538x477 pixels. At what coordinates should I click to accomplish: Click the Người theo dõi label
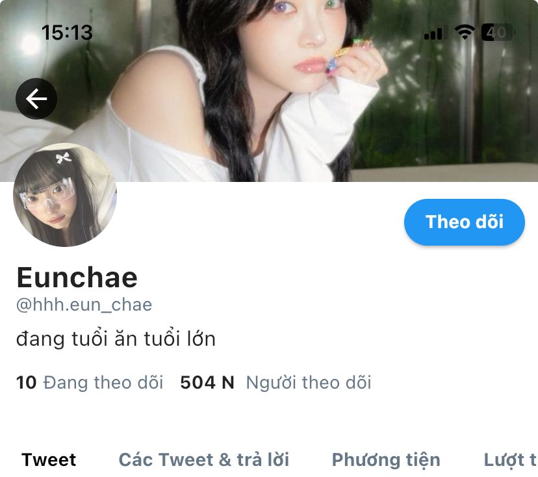(x=309, y=383)
